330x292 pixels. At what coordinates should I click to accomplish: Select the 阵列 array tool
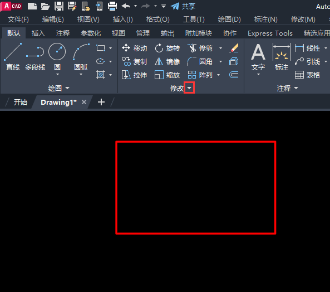point(200,75)
